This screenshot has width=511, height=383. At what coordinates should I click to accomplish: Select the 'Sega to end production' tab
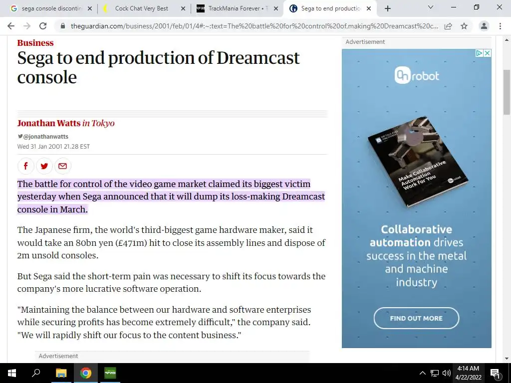click(x=330, y=8)
